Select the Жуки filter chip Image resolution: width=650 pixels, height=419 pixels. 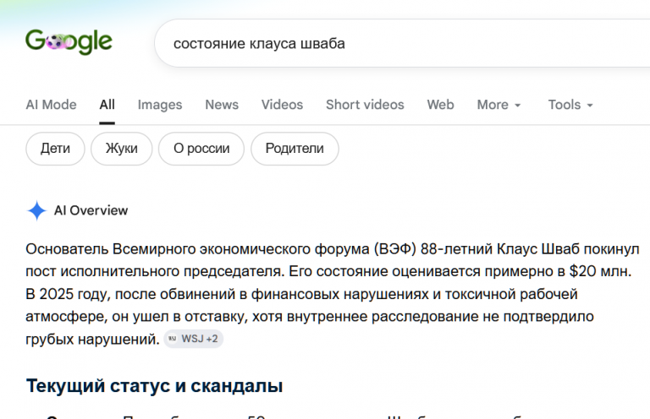(122, 149)
